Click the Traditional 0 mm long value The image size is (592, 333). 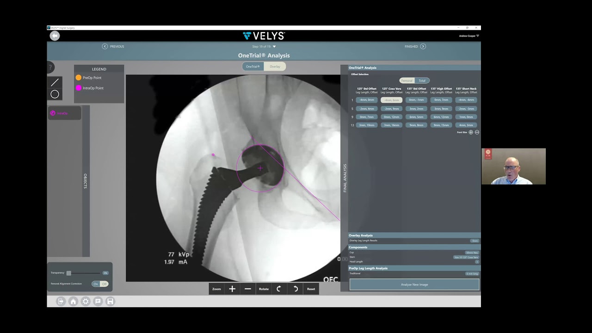[472, 274]
